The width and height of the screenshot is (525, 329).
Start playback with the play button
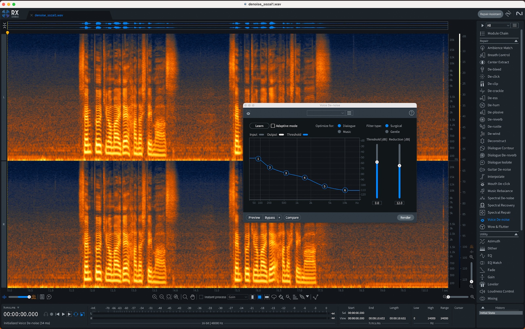(63, 315)
